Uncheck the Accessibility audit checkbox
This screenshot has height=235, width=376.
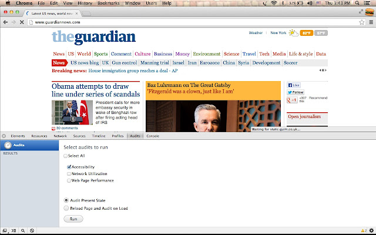tap(69, 167)
